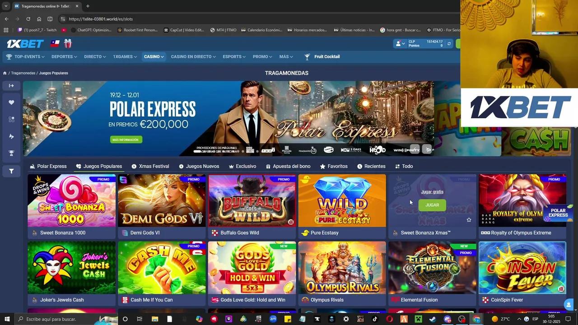Click the Chile flag icon in the header

click(55, 44)
